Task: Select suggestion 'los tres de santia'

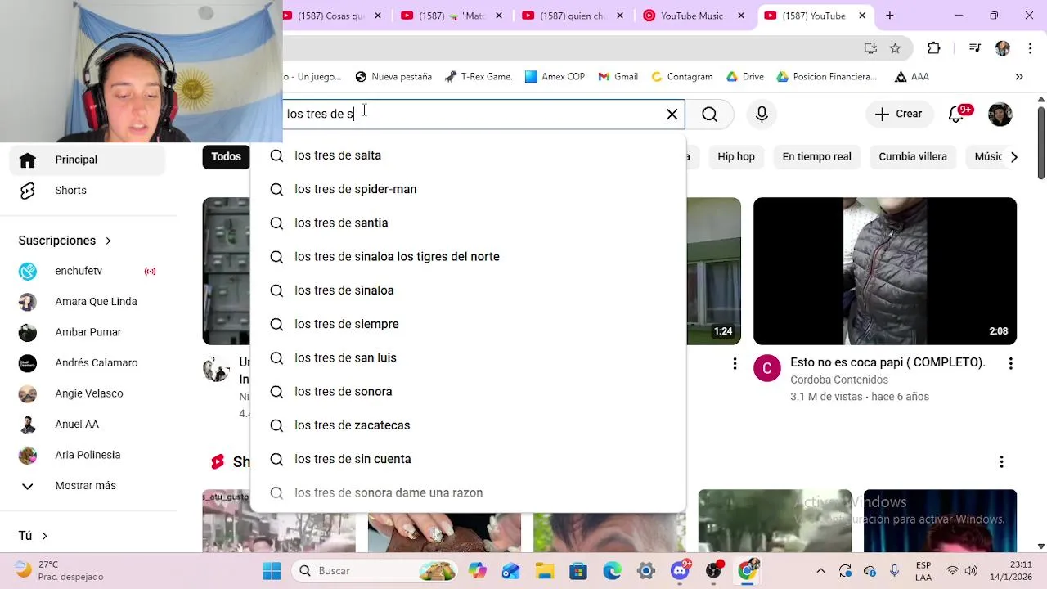Action: pyautogui.click(x=468, y=223)
